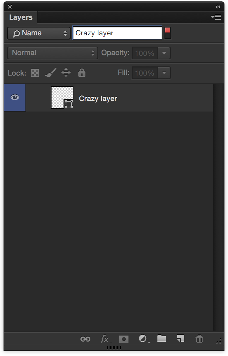Select the Layers tab

tap(21, 17)
